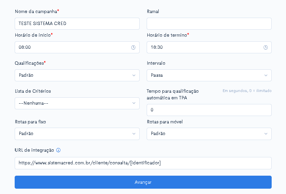286x194 pixels.
Task: Click the Avançar button
Action: (143, 182)
